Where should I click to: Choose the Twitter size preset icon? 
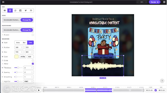coord(26,10)
